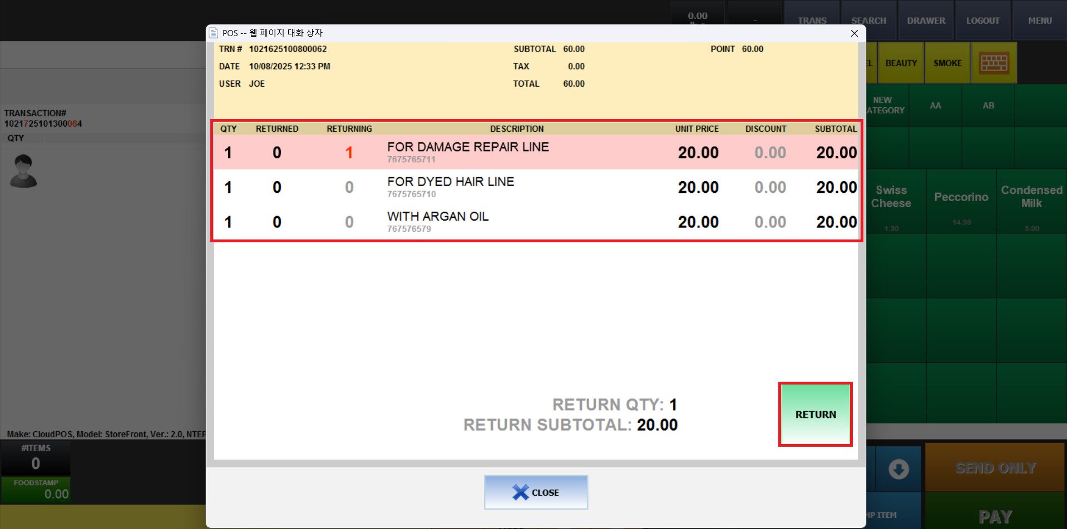Image resolution: width=1067 pixels, height=529 pixels.
Task: Open the SEARCH function in top bar
Action: pos(868,21)
